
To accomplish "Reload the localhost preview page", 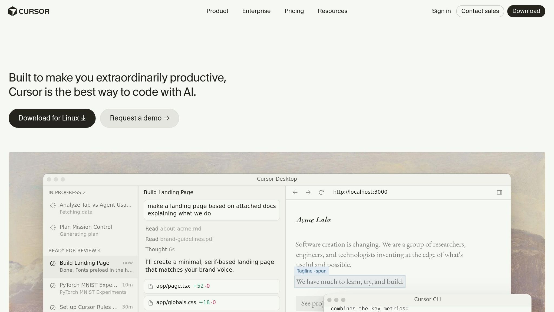I will [321, 192].
